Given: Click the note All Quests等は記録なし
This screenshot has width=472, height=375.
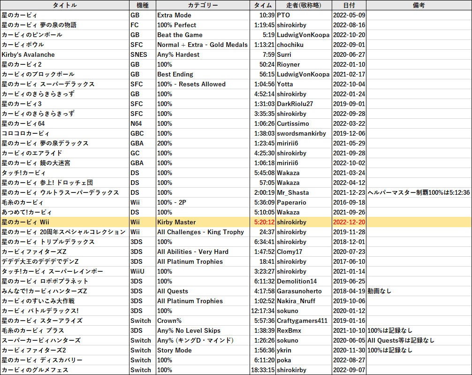Looking at the screenshot, I should pos(419,340).
